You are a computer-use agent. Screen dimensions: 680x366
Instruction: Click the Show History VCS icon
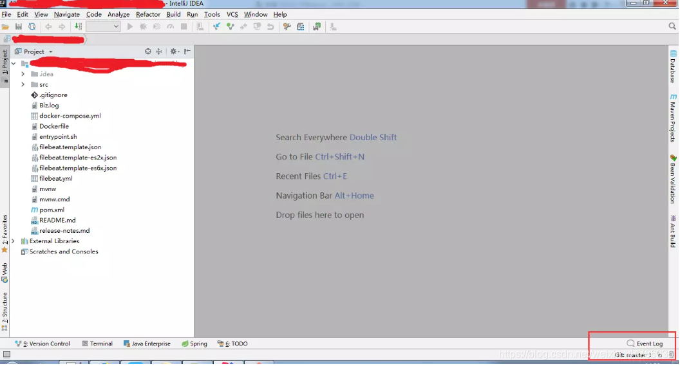(257, 27)
